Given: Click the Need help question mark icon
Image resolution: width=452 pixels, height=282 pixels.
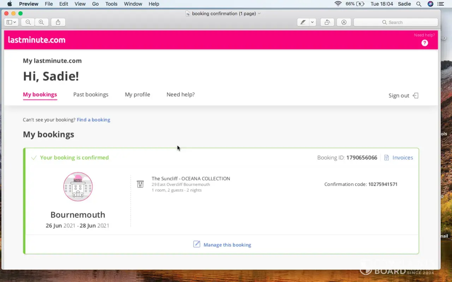Looking at the screenshot, I should [x=424, y=43].
